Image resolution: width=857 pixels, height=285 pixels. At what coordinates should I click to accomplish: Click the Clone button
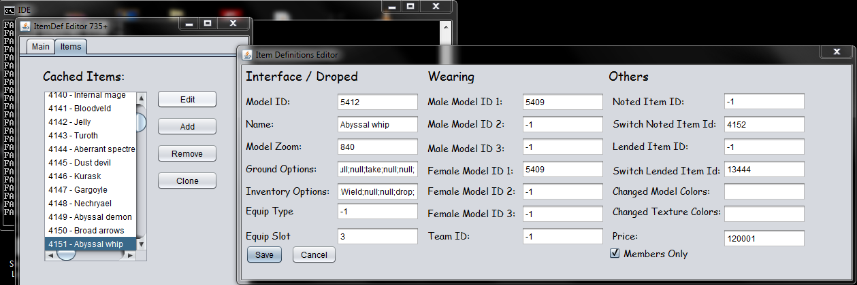point(187,180)
